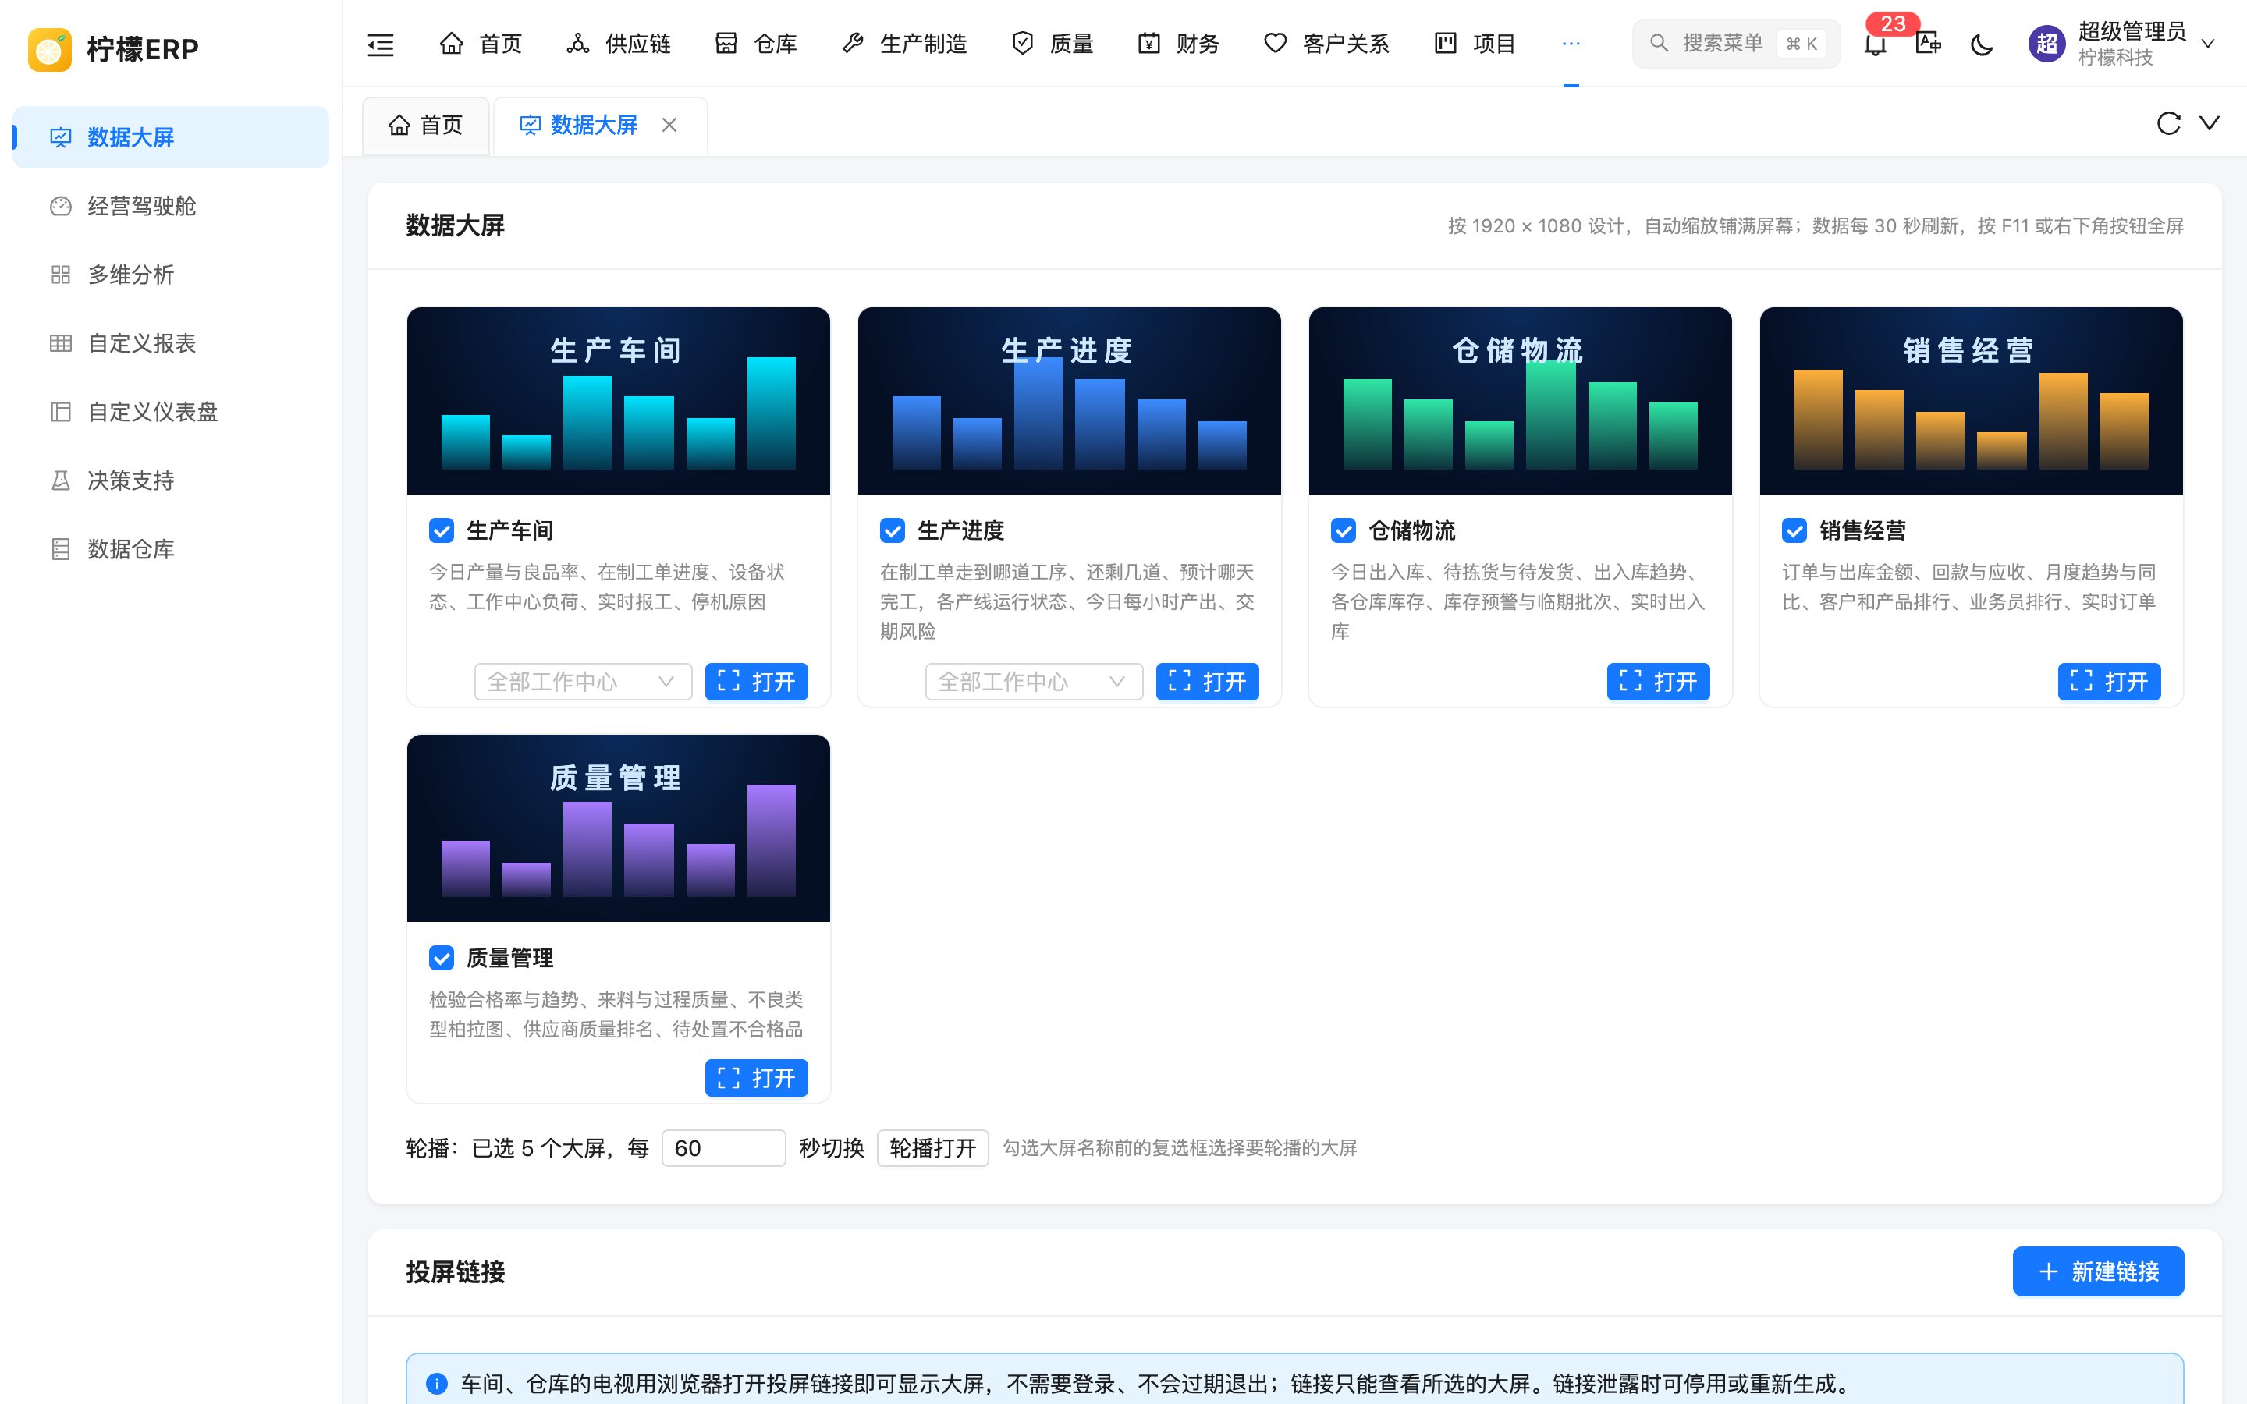Screen dimensions: 2247x1404
Task: Show more top menus via ellipsis
Action: [1571, 44]
